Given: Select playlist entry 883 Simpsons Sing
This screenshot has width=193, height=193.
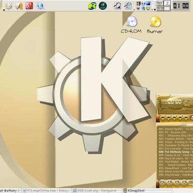Looking at the screenshot, I should coord(176,136).
